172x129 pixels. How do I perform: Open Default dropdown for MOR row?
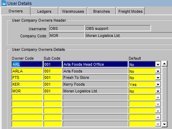click(x=158, y=91)
